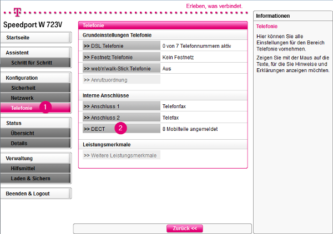Click the pink Telefonie panel title bar
This screenshot has width=333, height=234.
[163, 26]
